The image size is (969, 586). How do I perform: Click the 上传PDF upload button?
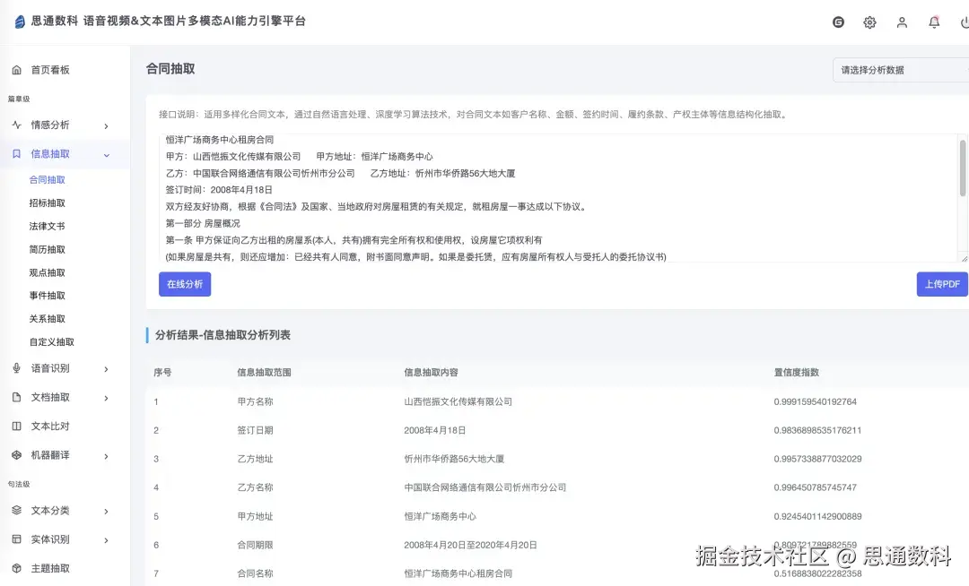942,284
